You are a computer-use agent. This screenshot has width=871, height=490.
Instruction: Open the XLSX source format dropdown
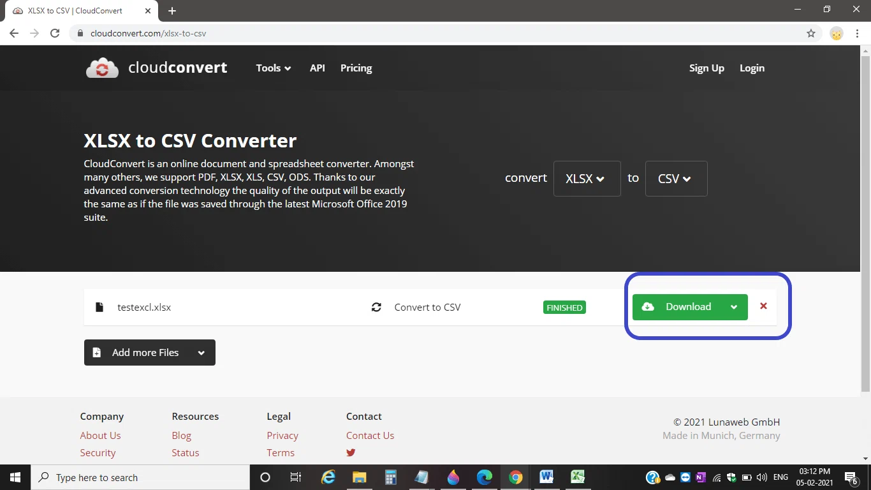click(x=587, y=179)
